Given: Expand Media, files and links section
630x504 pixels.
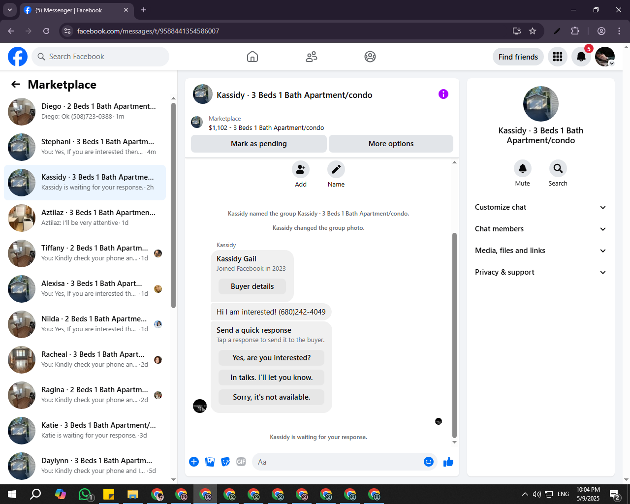Looking at the screenshot, I should pos(540,251).
